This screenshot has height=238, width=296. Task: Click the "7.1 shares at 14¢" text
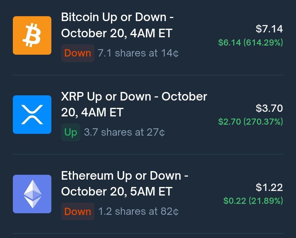pos(138,53)
